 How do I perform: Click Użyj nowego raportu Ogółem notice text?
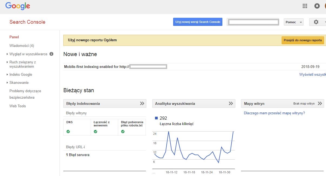[x=92, y=40]
